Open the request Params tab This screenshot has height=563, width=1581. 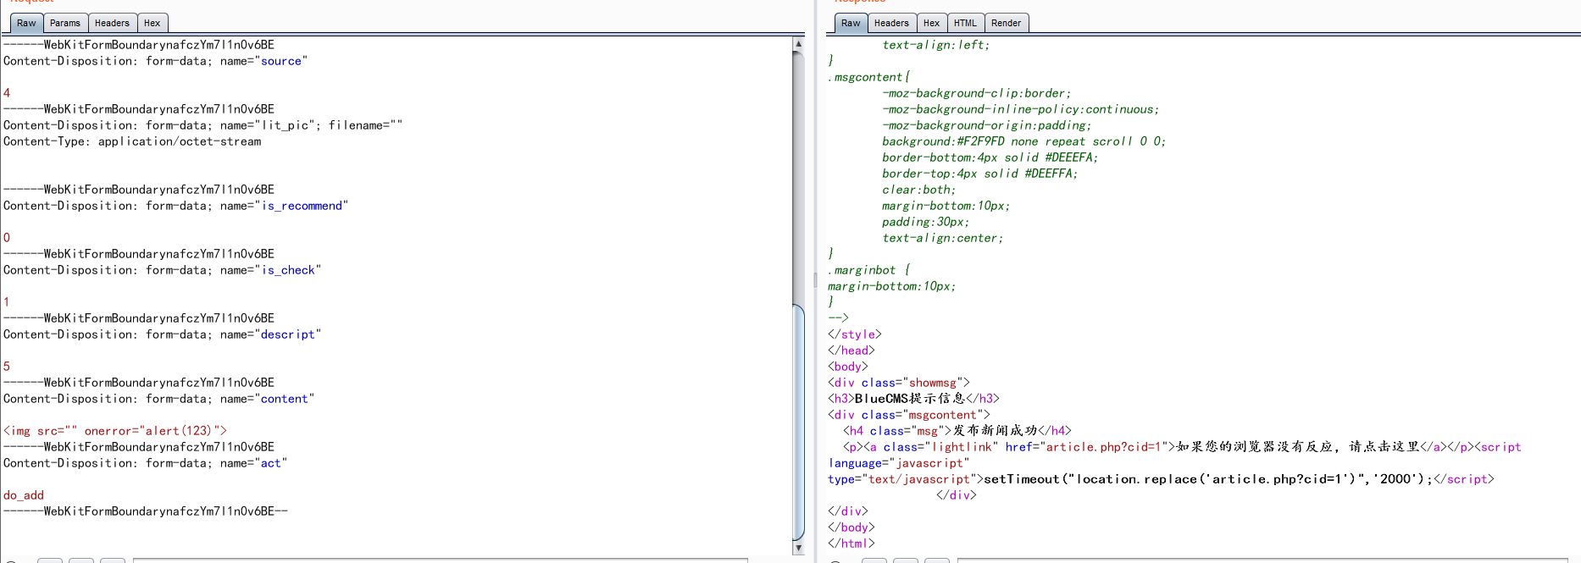(x=65, y=23)
